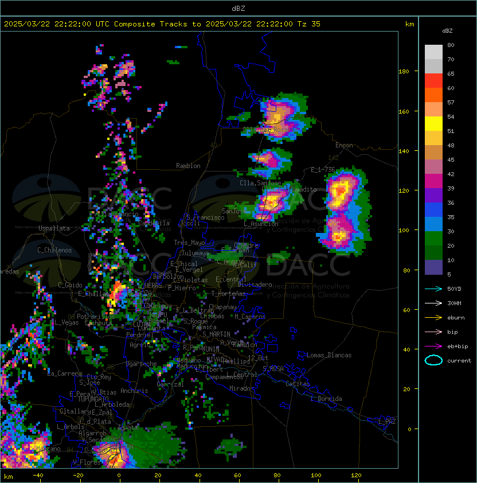Click the Ramblon map label
477x483 pixels.
(x=188, y=166)
